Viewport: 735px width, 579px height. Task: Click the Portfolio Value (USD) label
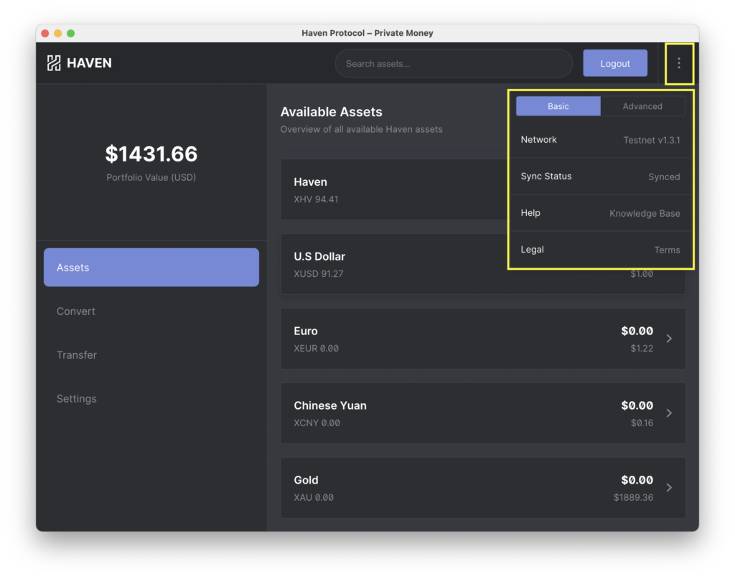pos(151,177)
